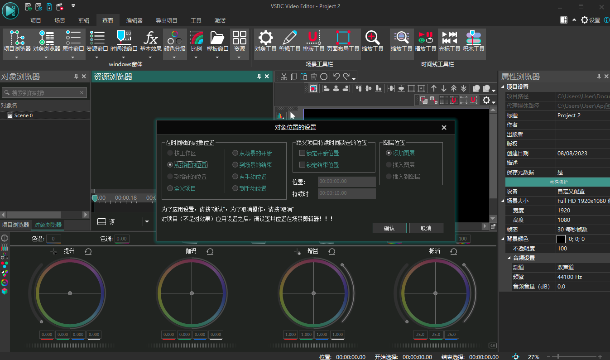
Task: Open 设置 in the title bar
Action: point(591,20)
